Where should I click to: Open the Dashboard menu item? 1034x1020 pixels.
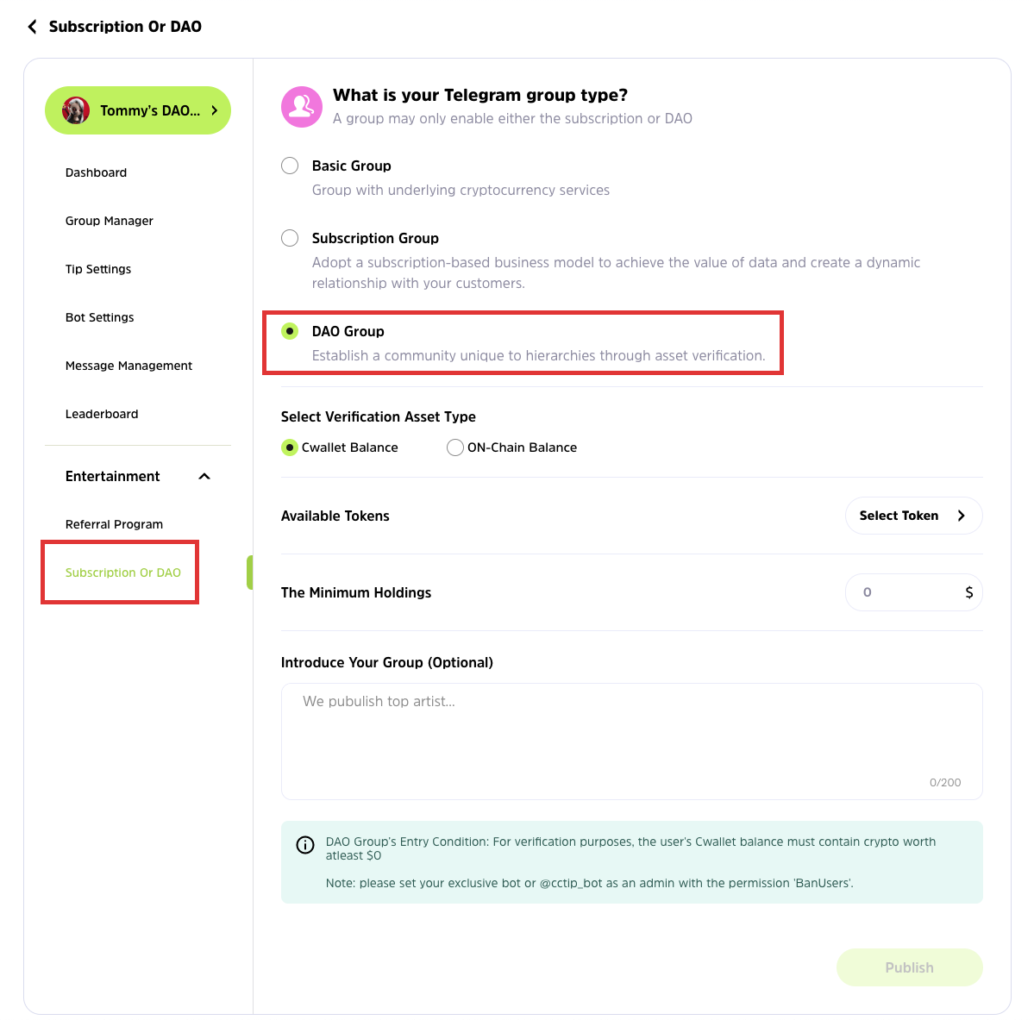pos(96,172)
